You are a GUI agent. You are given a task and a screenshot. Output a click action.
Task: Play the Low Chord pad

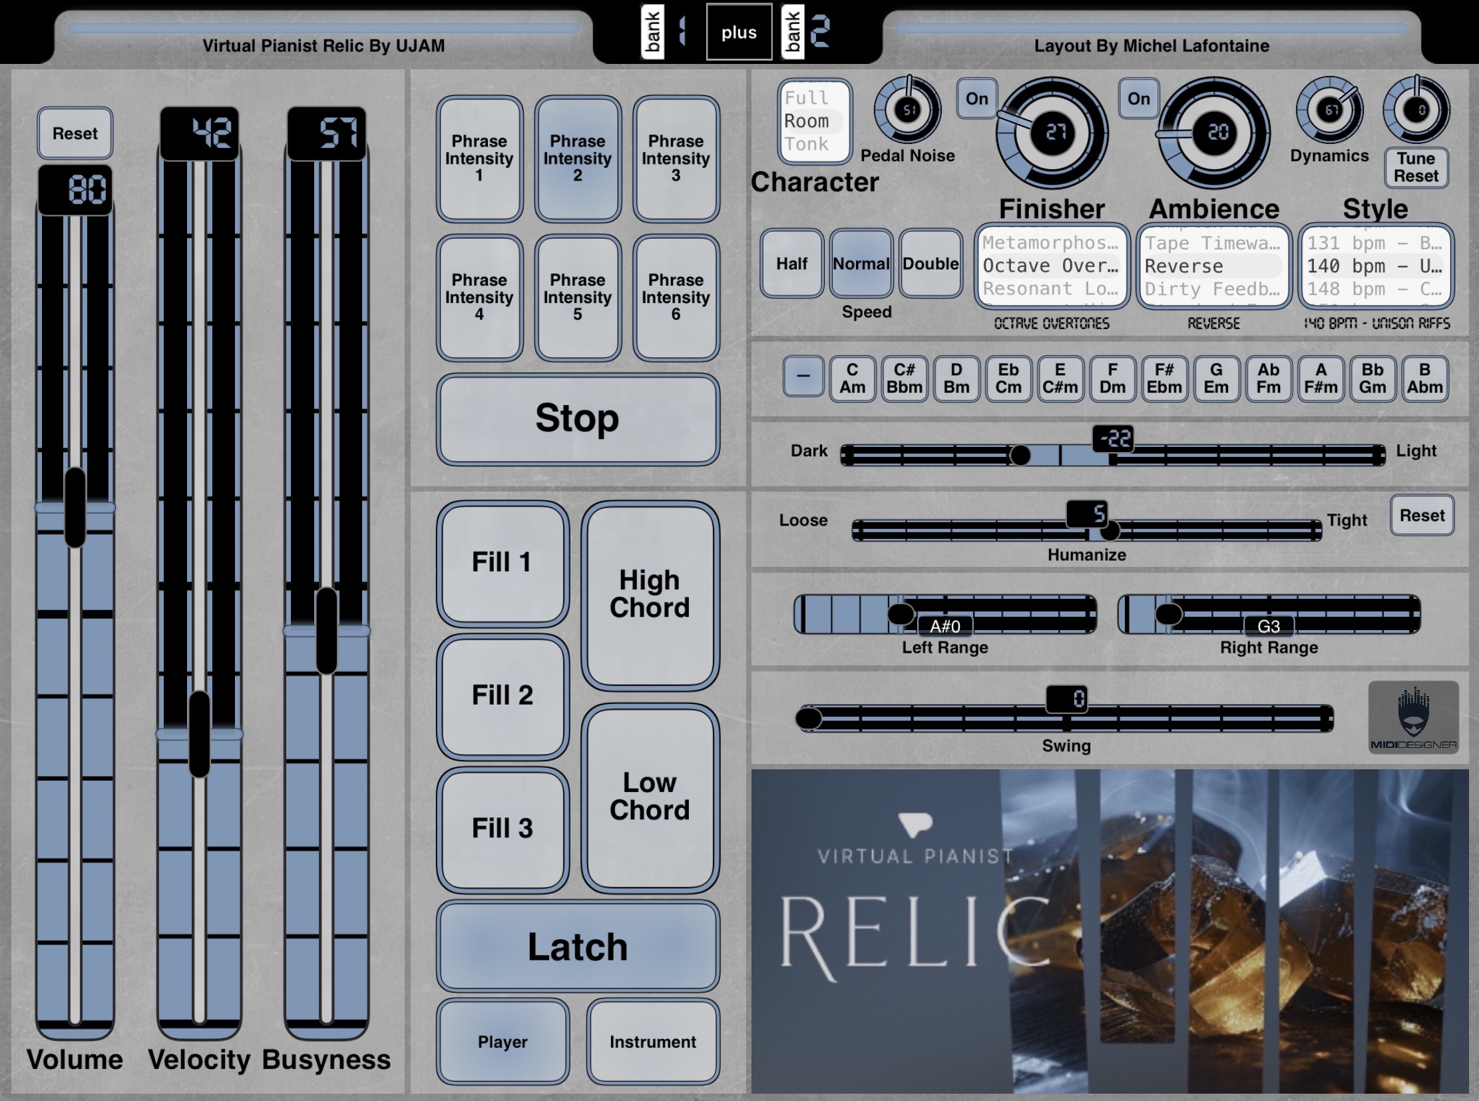(x=650, y=797)
